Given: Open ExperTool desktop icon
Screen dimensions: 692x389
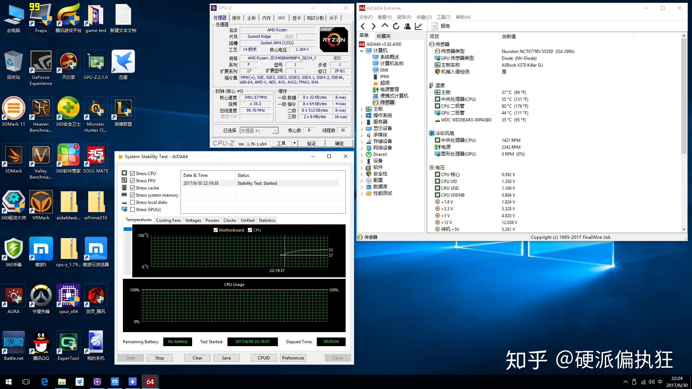Looking at the screenshot, I should click(68, 346).
